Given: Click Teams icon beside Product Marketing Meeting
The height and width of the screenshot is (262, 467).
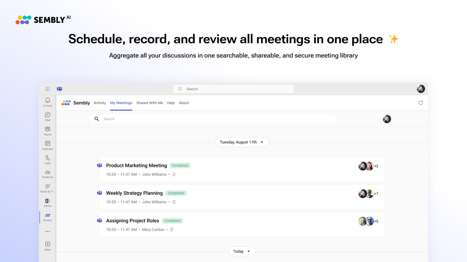Looking at the screenshot, I should click(99, 165).
